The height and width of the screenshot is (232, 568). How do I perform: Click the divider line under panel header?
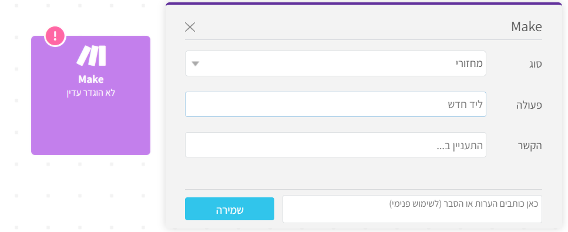tap(364, 39)
